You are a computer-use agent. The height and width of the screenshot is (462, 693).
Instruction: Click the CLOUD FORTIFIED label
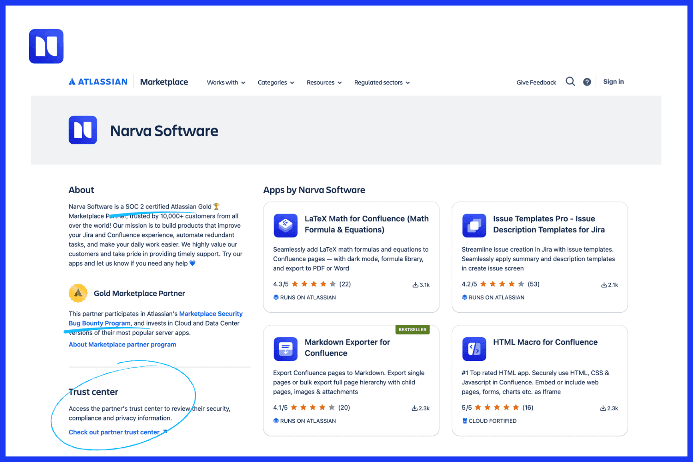click(492, 421)
